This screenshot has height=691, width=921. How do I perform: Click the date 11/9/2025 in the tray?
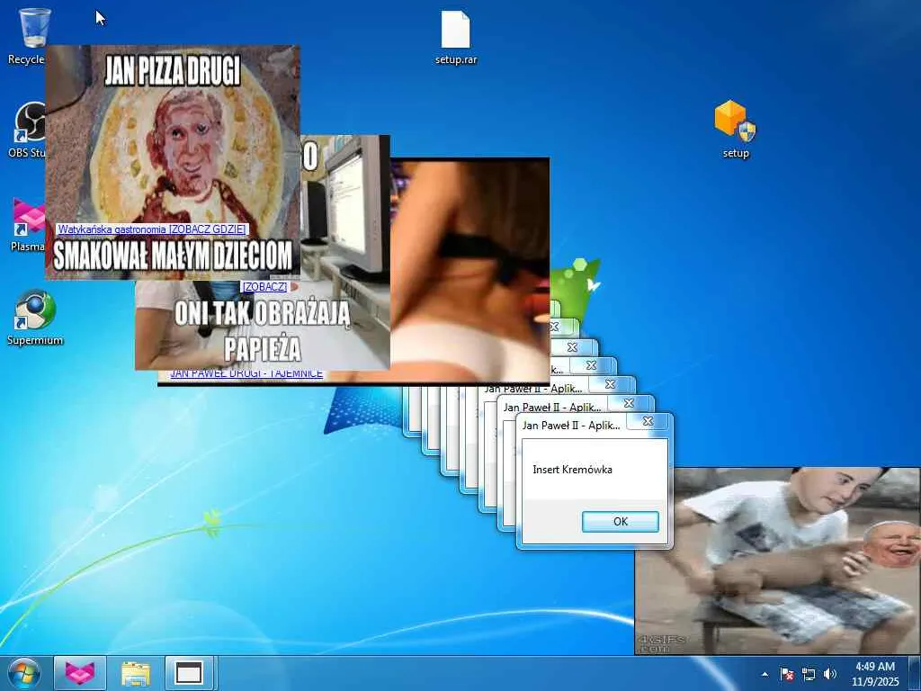(x=875, y=682)
